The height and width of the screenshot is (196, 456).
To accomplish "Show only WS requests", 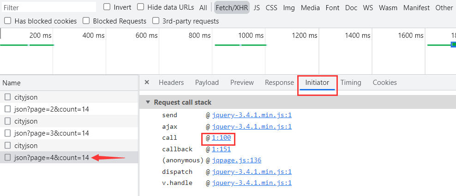I will 368,7.
